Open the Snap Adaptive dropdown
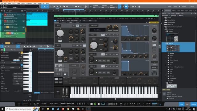 (x=113, y=7)
